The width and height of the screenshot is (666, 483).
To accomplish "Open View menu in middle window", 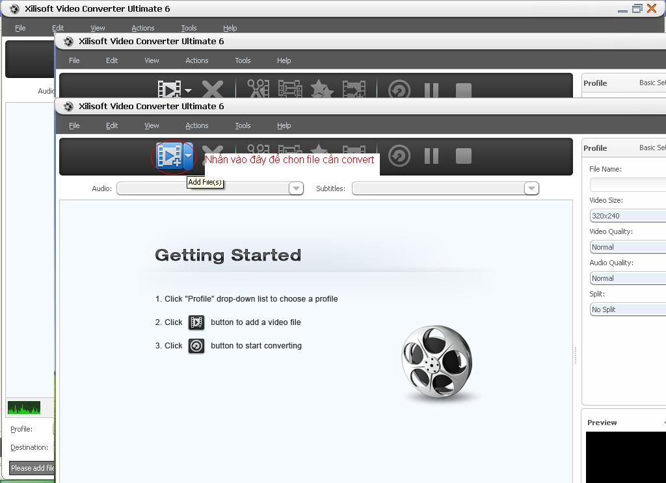I will tap(152, 60).
